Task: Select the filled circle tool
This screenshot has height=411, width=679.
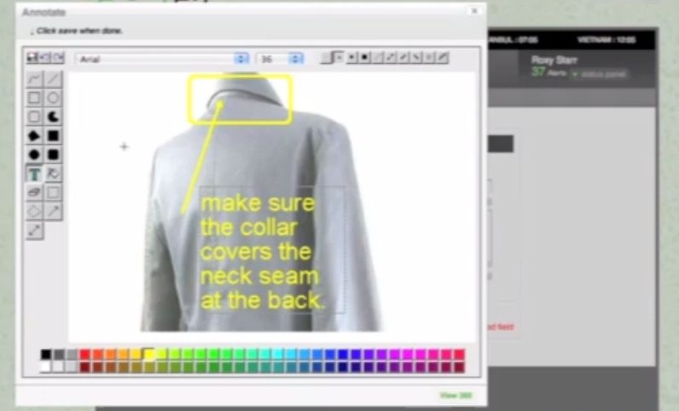Action: tap(34, 155)
